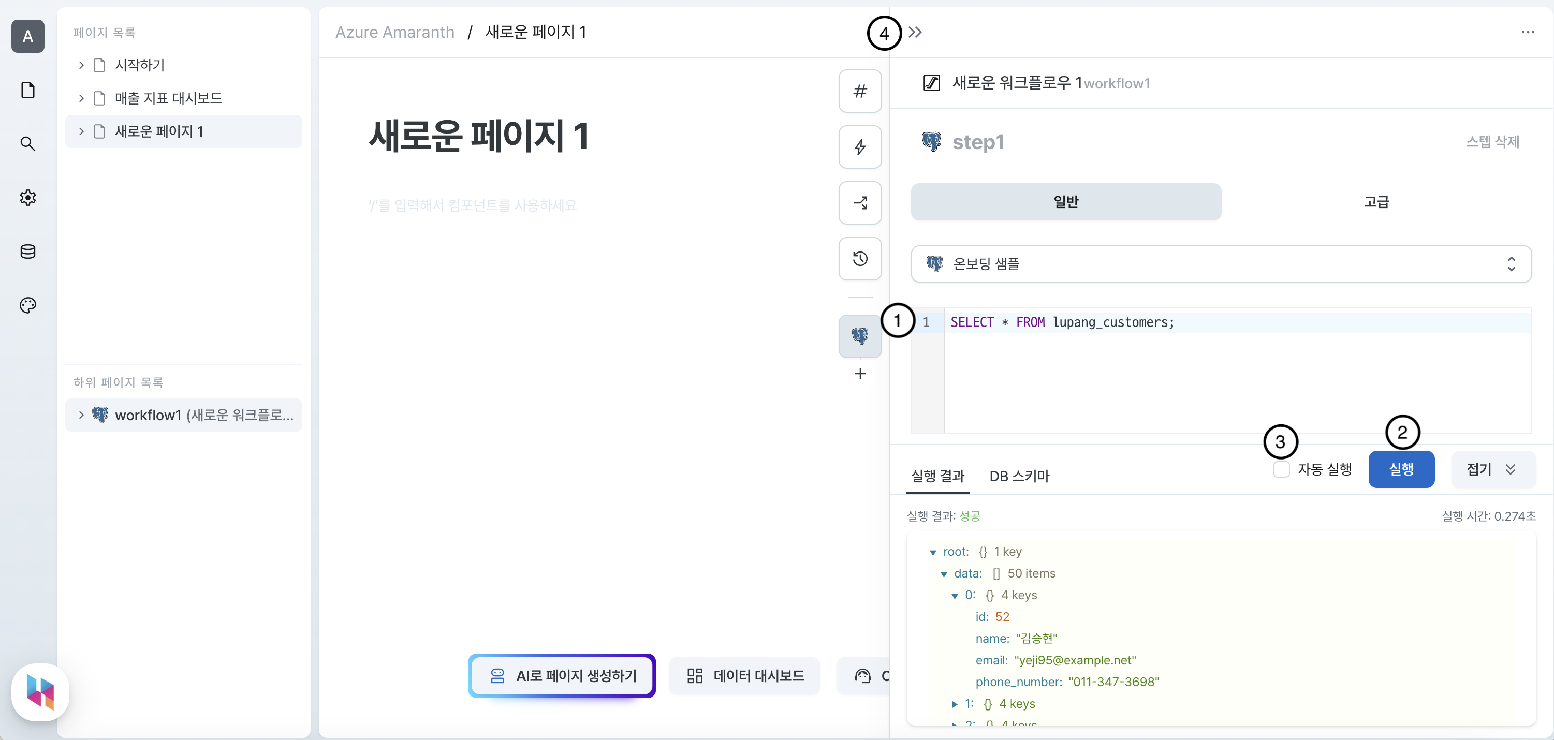Click the step1 name field
Viewport: 1554px width, 740px height.
point(978,142)
